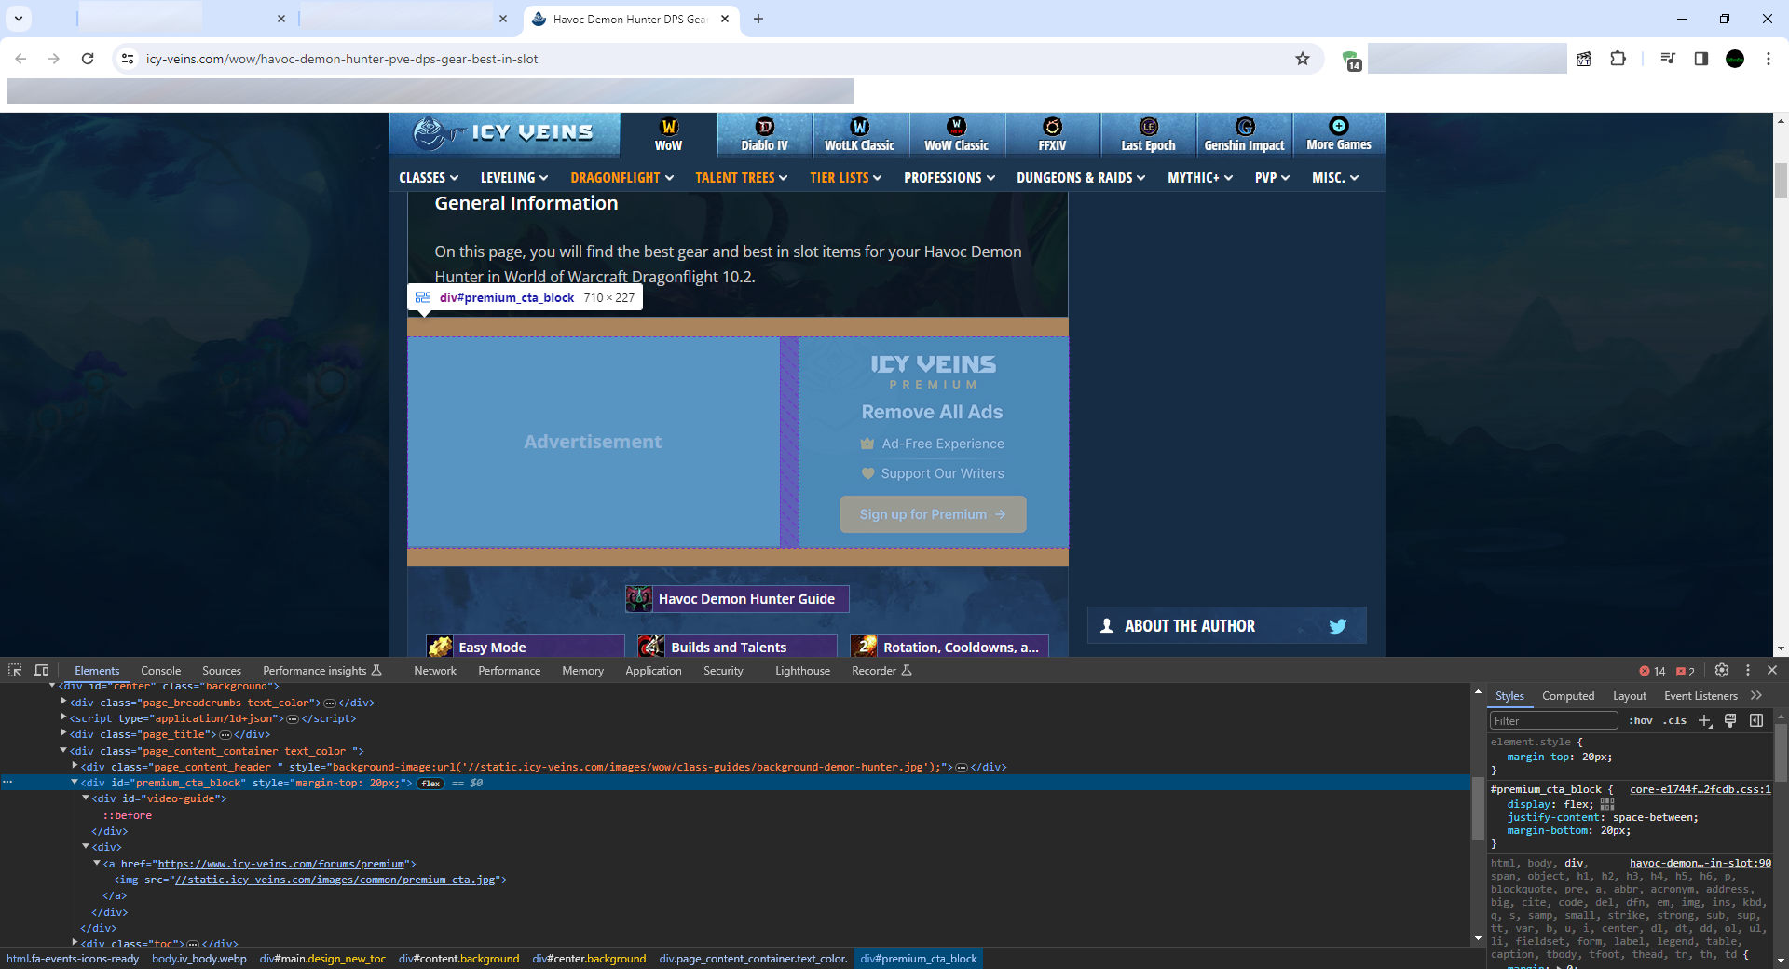Open DevTools settings gear
This screenshot has height=969, width=1789.
click(x=1722, y=670)
